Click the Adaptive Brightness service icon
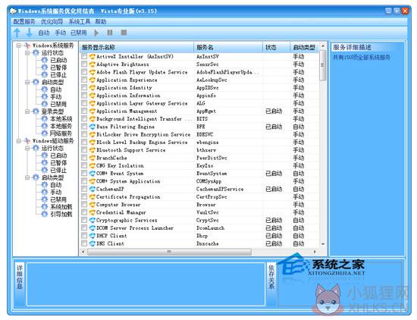The height and width of the screenshot is (320, 417). coord(92,64)
